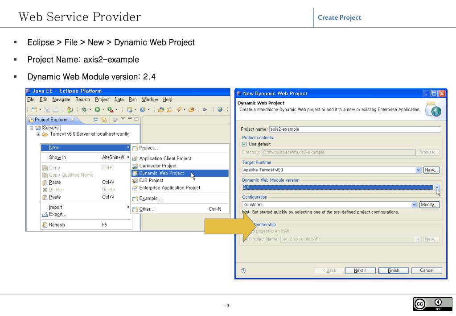Click the Application Client Project icon
The width and height of the screenshot is (456, 316).
135,158
